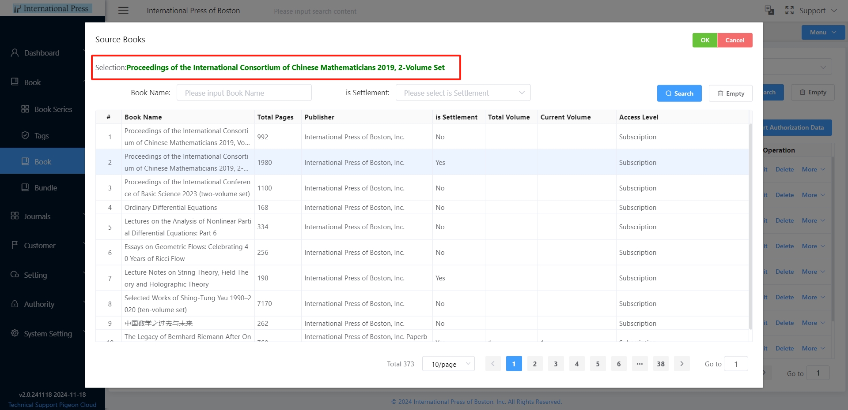Select Lecture Notes on String Theory row
Viewport: 848px width, 410px height.
point(422,278)
